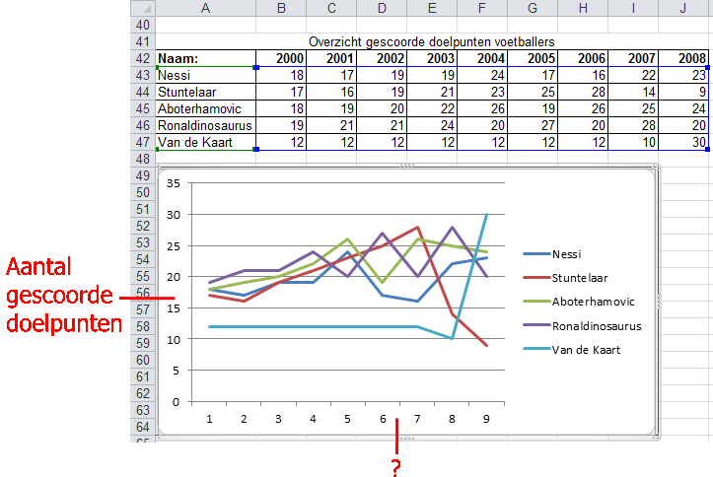Viewport: 713px width, 477px height.
Task: Click row header 47
Action: click(142, 142)
